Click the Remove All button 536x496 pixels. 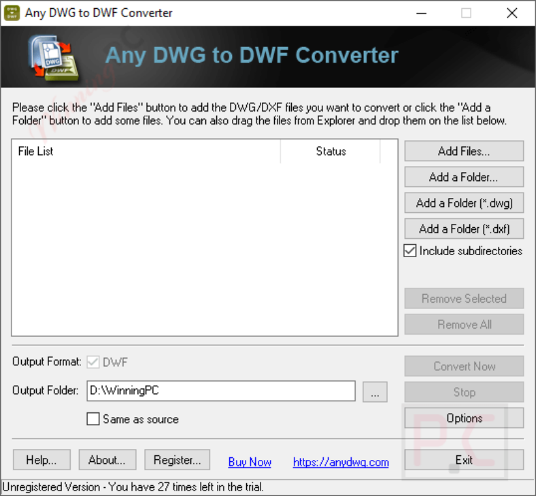[464, 325]
